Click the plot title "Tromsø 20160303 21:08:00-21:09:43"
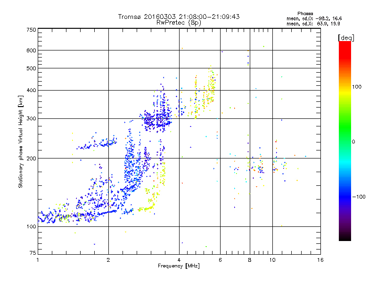 179,17
